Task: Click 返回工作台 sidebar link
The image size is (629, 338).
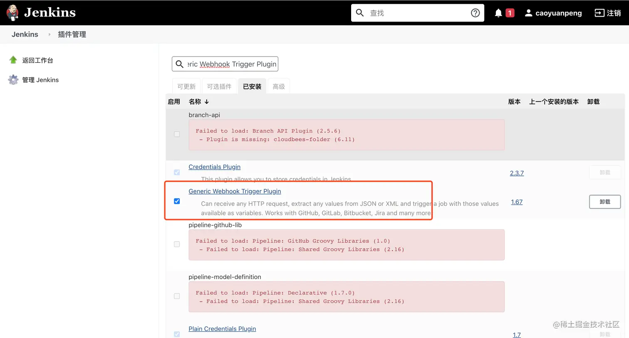Action: click(x=37, y=60)
